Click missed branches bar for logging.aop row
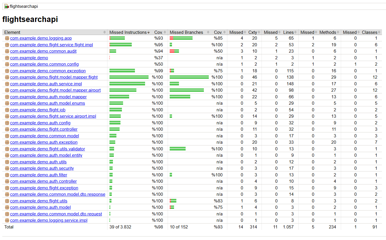386x240 pixels. coord(181,38)
